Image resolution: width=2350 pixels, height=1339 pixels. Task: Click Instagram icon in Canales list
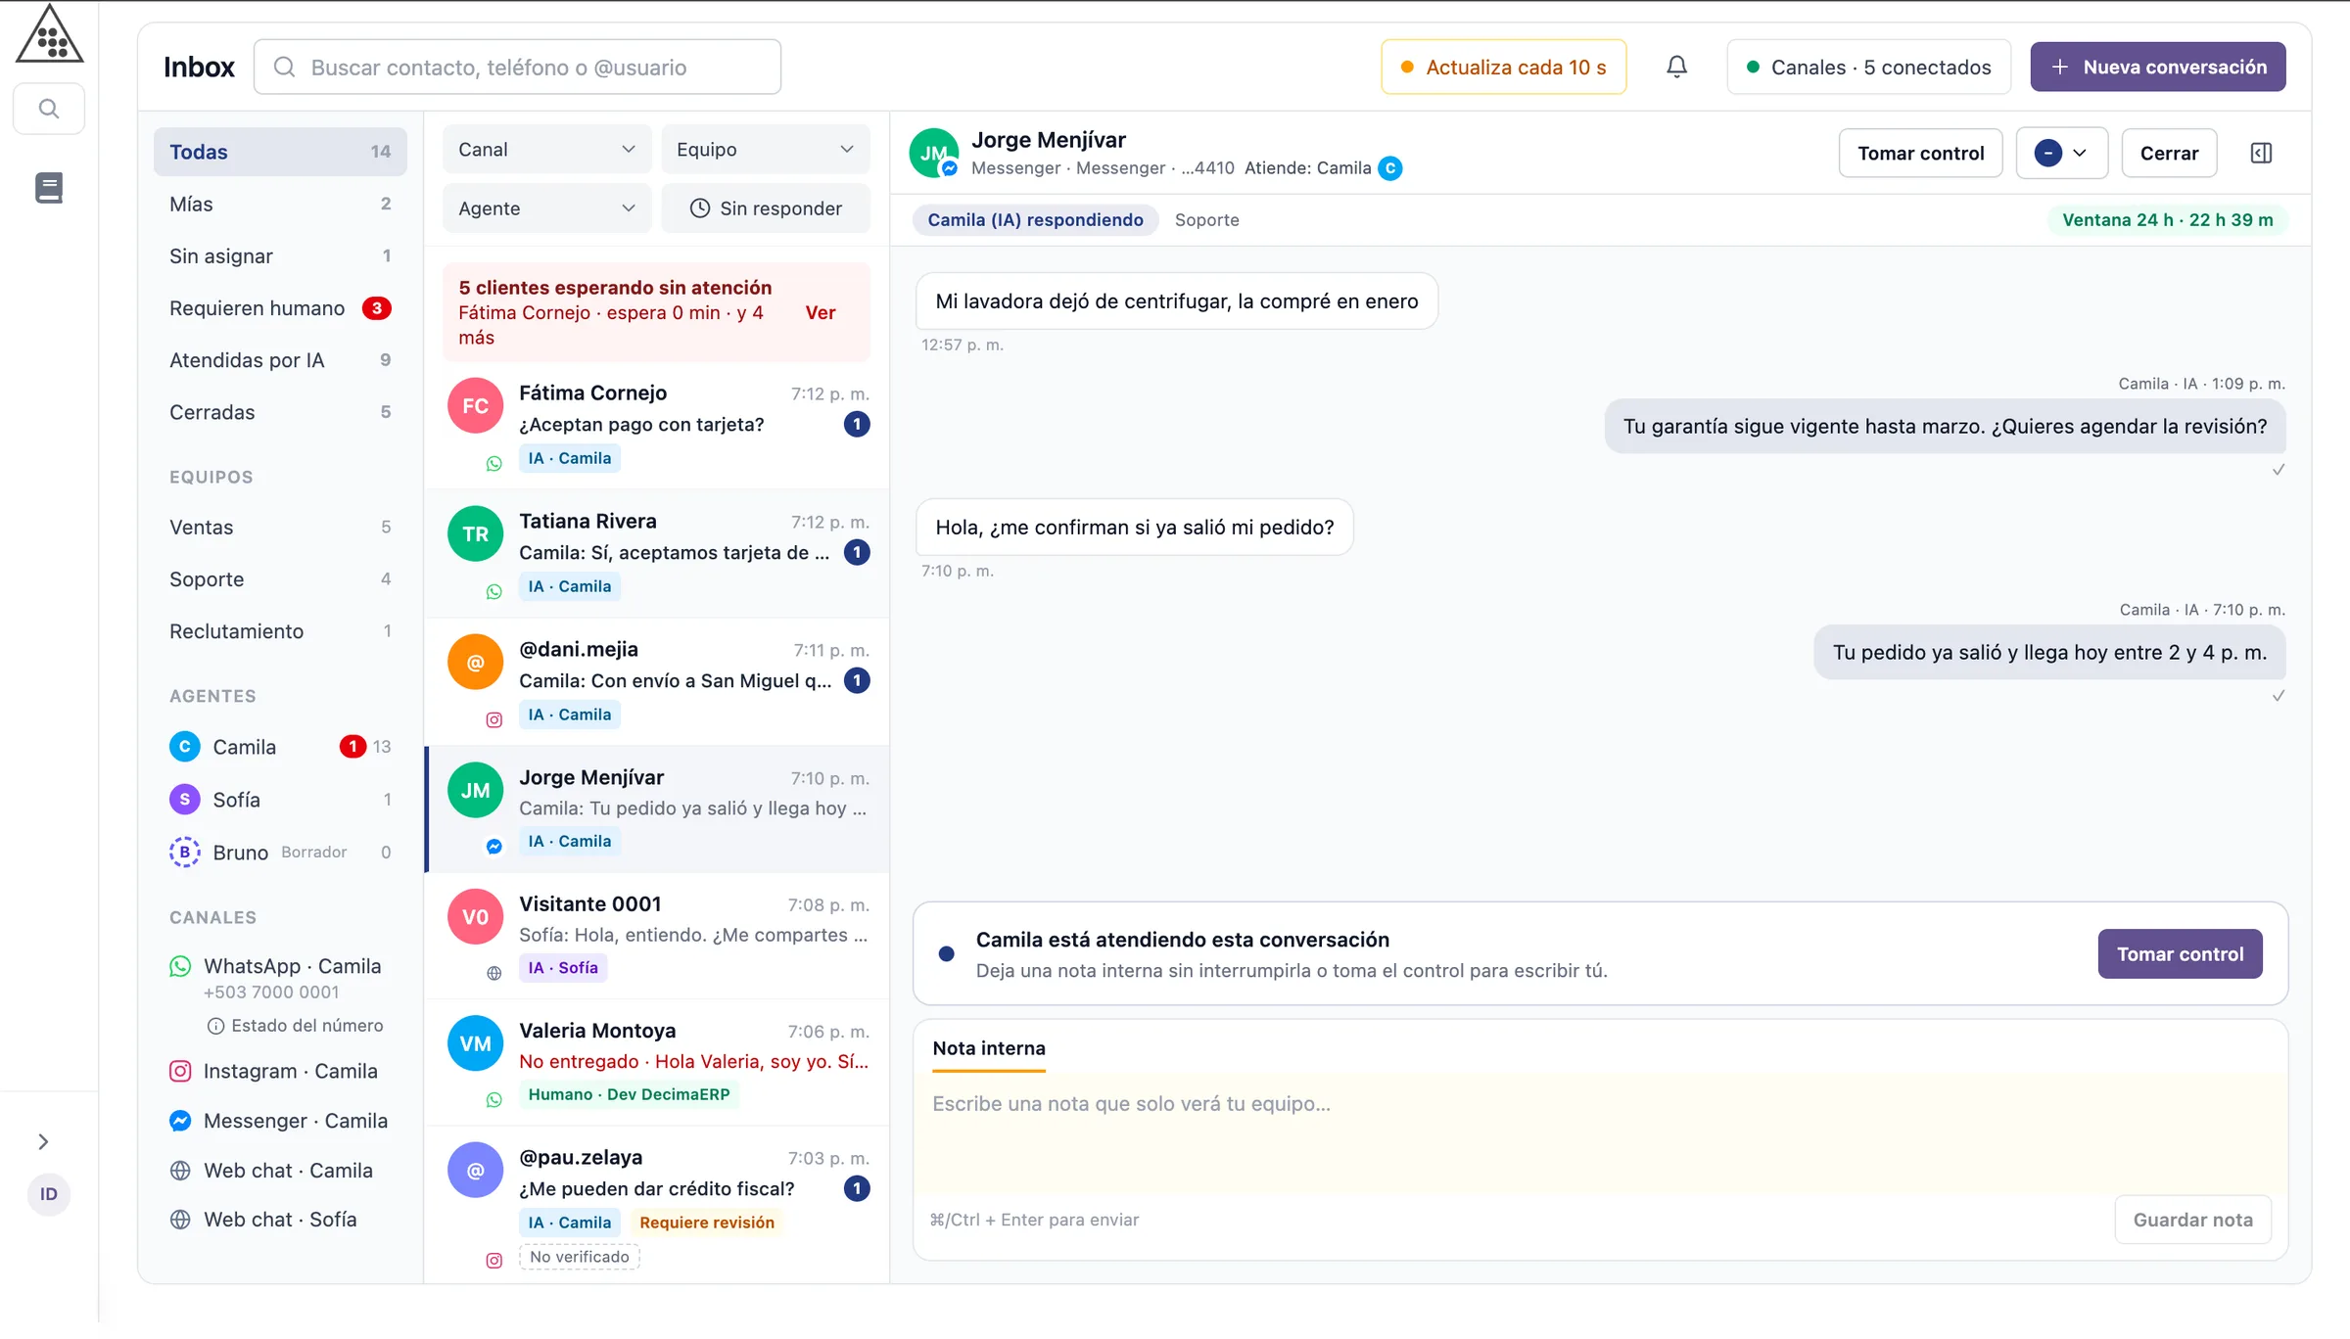[180, 1071]
